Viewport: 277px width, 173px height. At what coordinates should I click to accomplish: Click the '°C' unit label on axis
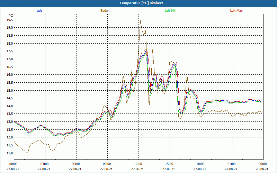(11, 16)
